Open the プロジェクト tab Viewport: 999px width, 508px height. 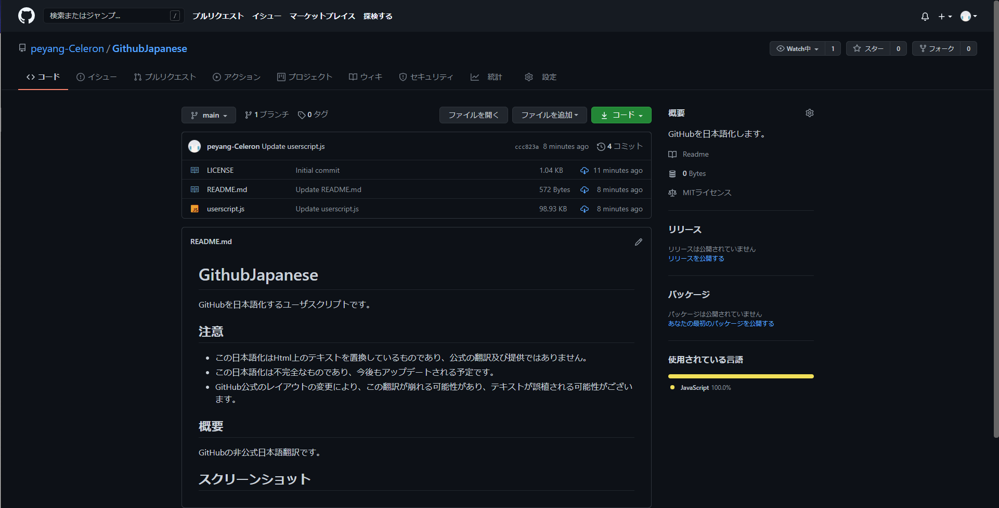(x=305, y=77)
